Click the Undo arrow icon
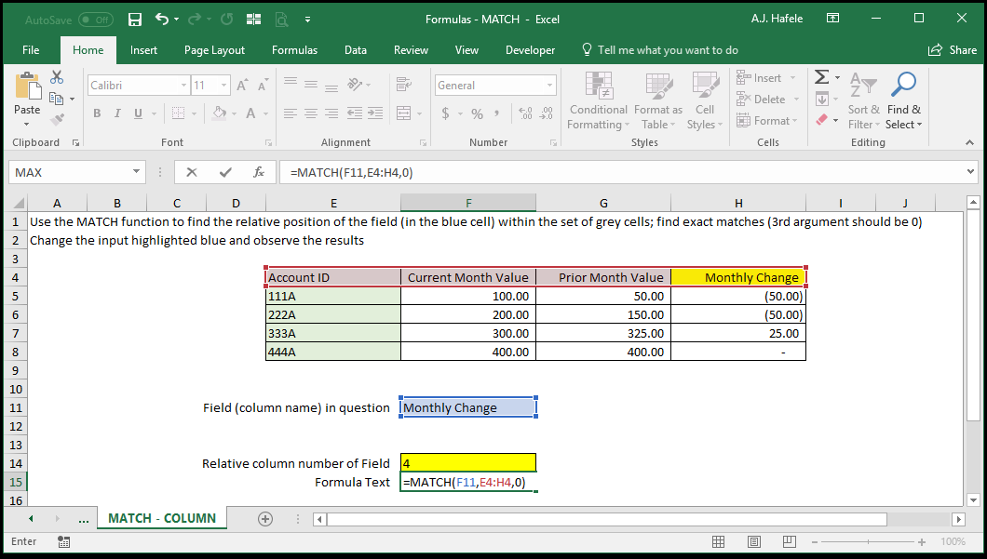 point(162,20)
